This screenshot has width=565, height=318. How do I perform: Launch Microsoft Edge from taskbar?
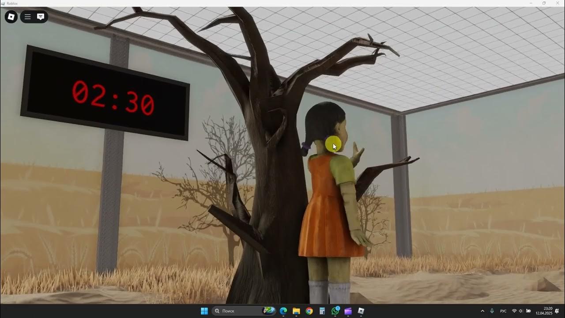[x=283, y=311]
